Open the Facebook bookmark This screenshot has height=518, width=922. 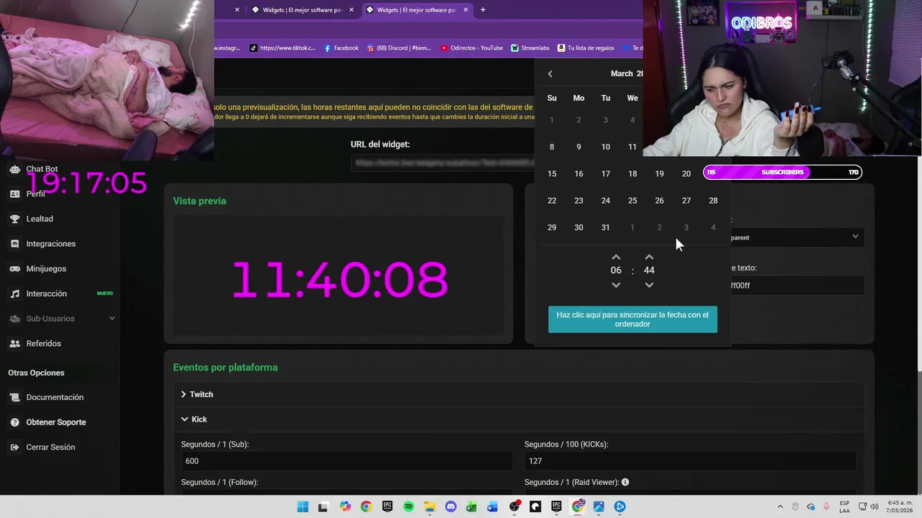coord(341,48)
